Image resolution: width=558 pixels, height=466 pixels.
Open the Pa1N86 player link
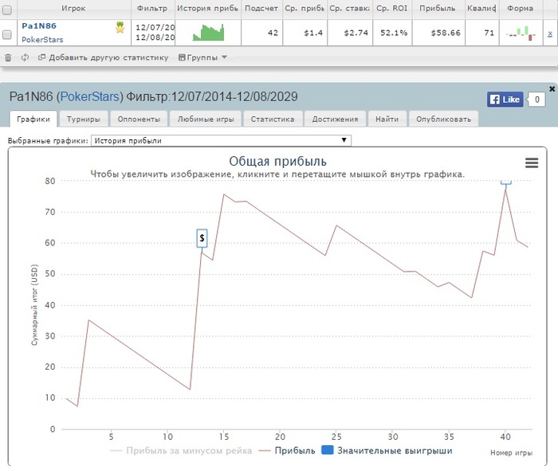pos(39,26)
